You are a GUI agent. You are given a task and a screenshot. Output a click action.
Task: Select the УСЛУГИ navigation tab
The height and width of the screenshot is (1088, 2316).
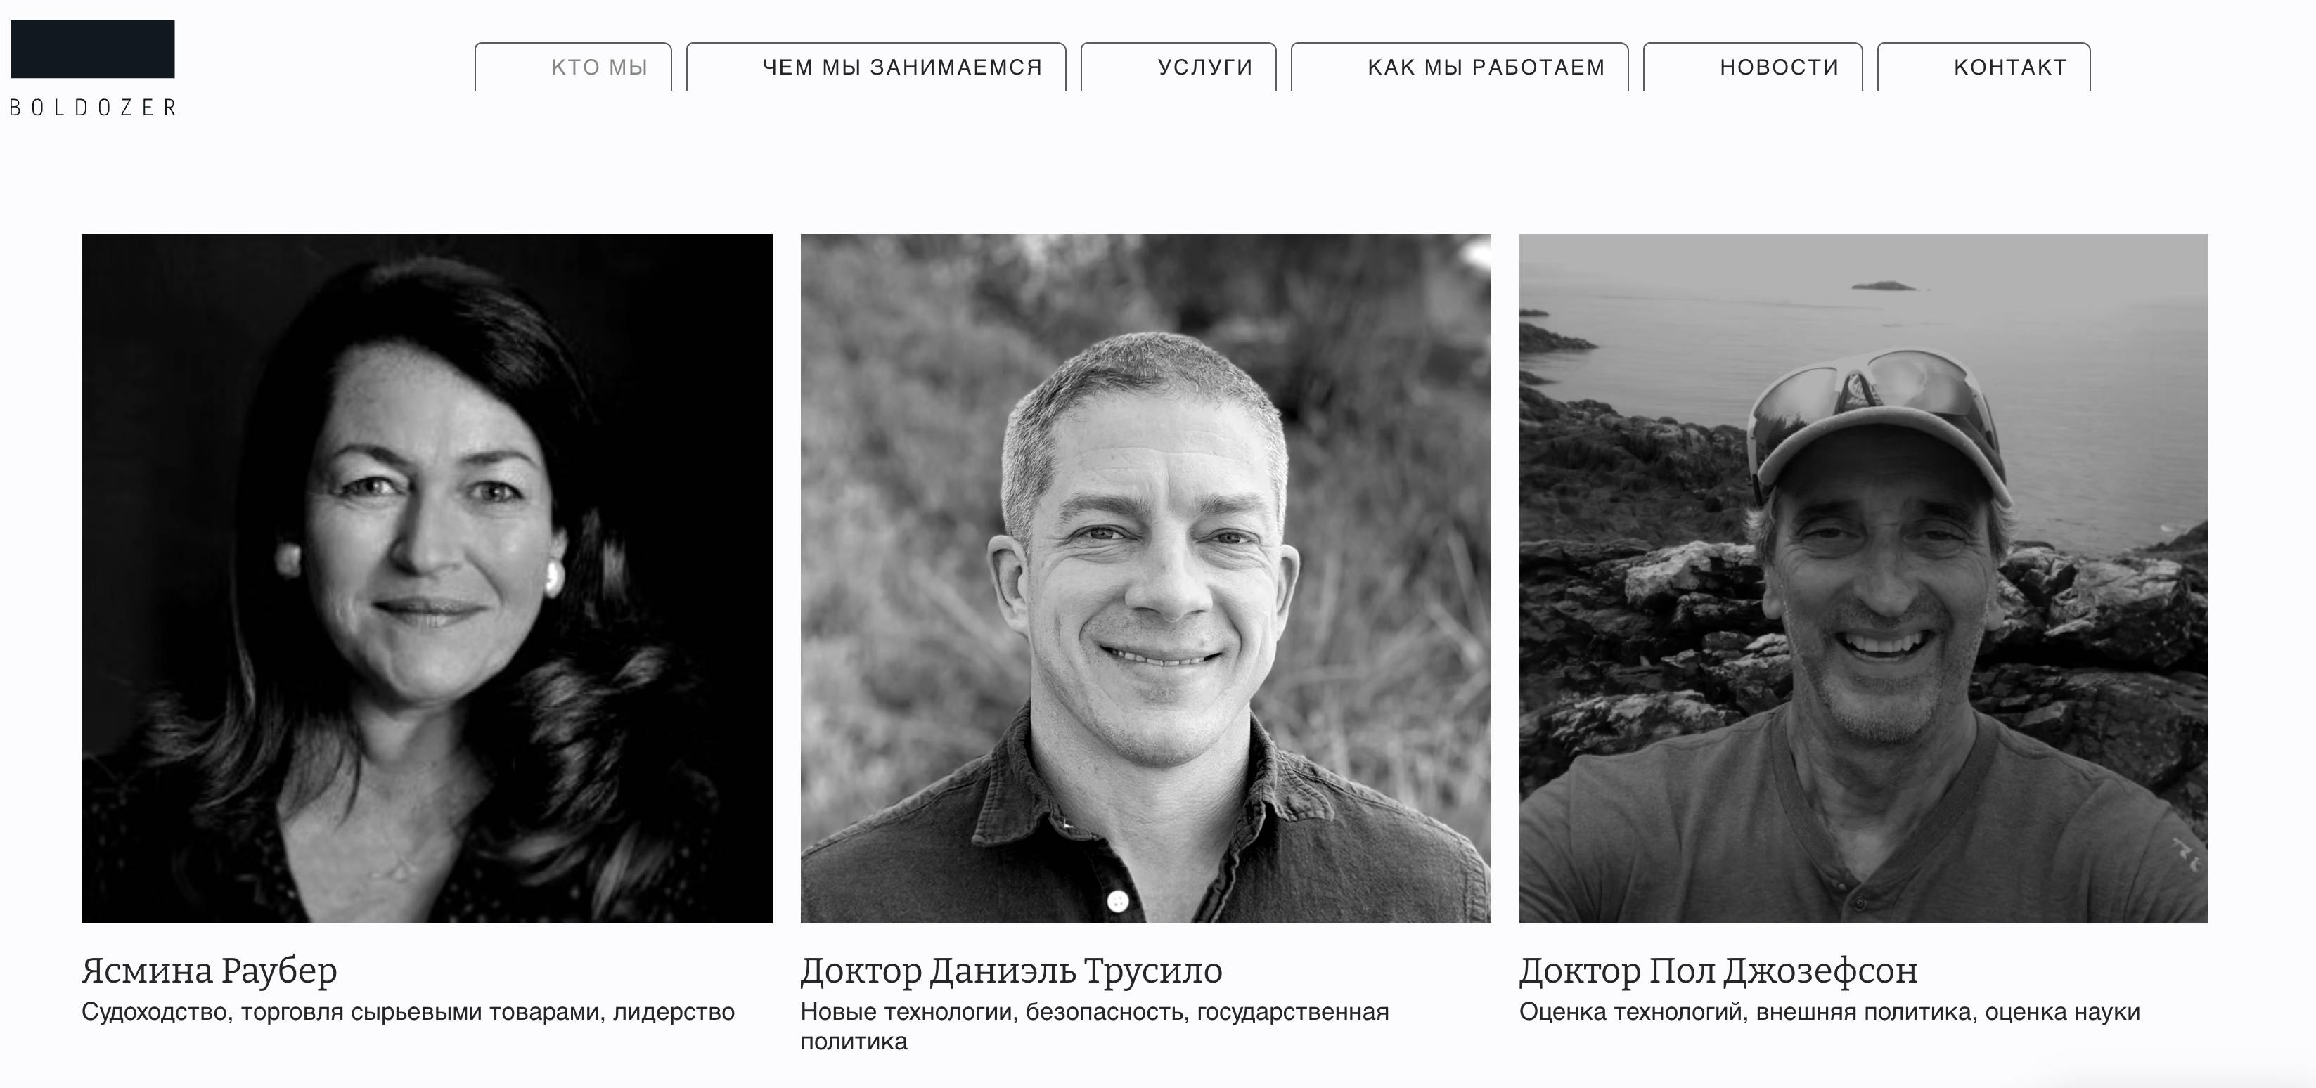click(1178, 67)
